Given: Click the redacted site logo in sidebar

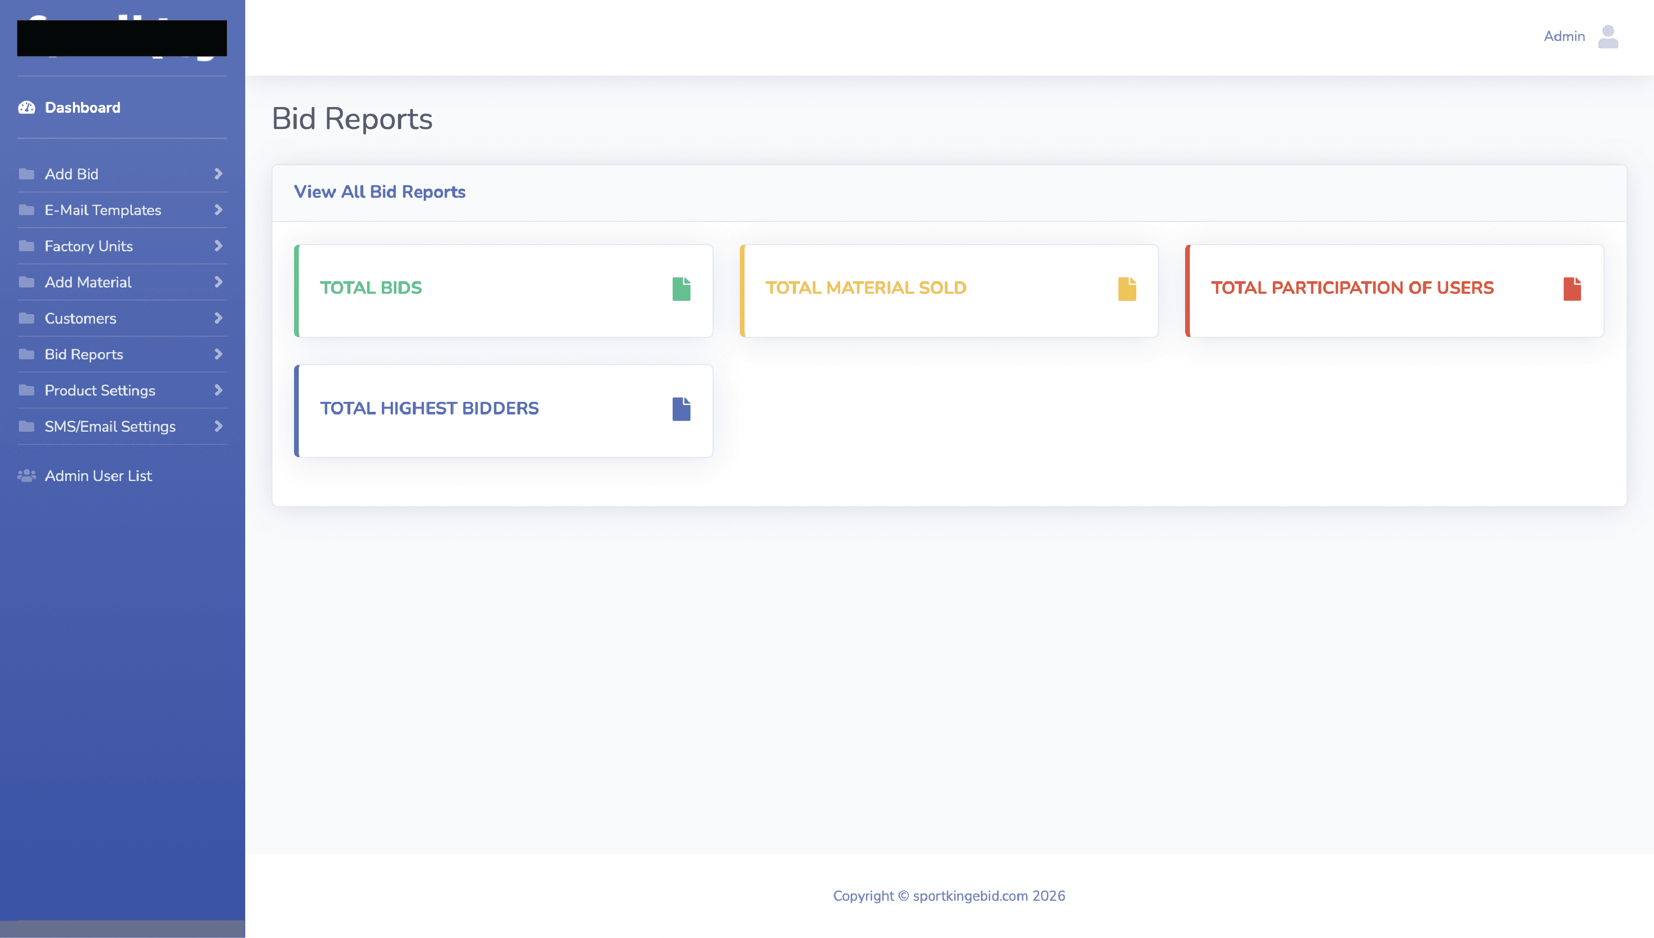Looking at the screenshot, I should [x=122, y=38].
